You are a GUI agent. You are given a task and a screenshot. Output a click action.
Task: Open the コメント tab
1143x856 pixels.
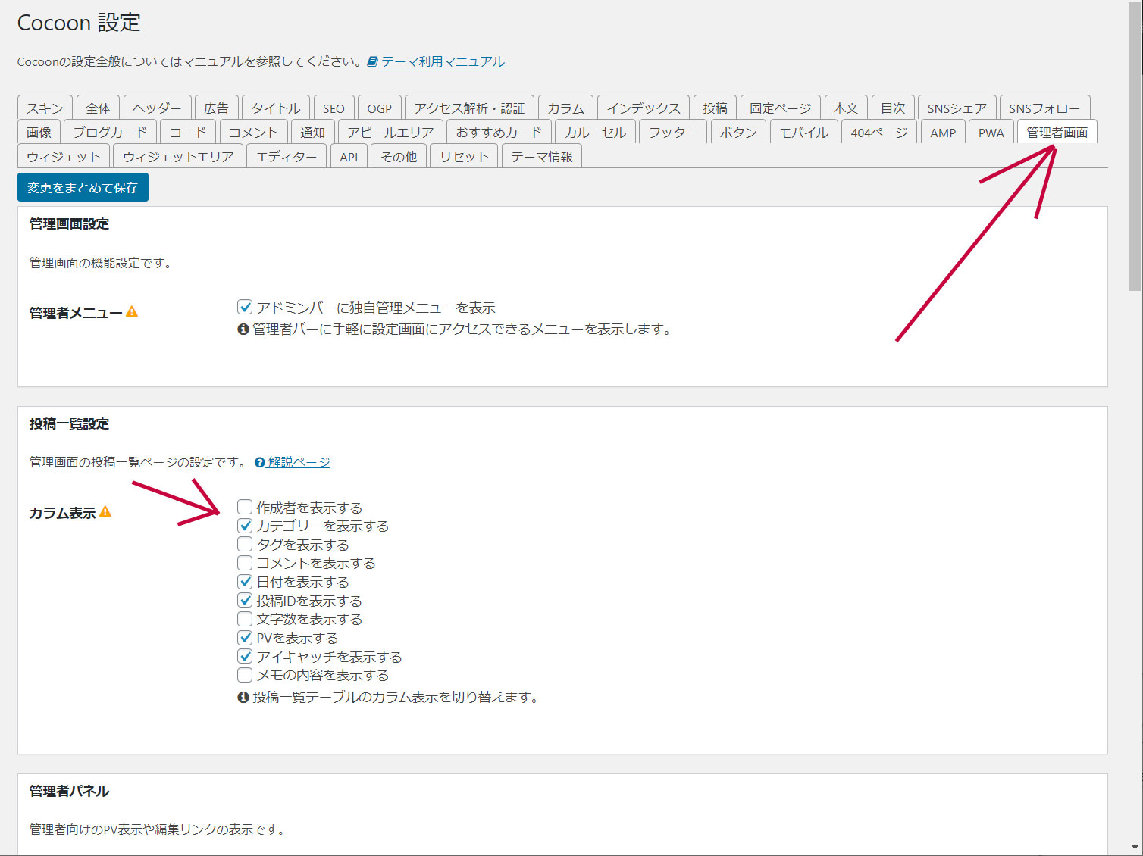click(x=254, y=132)
